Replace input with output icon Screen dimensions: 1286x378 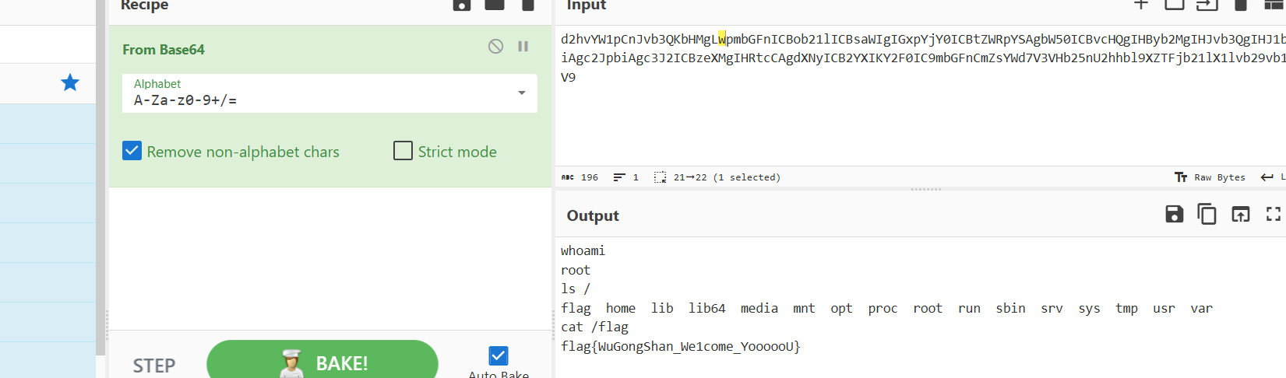click(x=1240, y=215)
